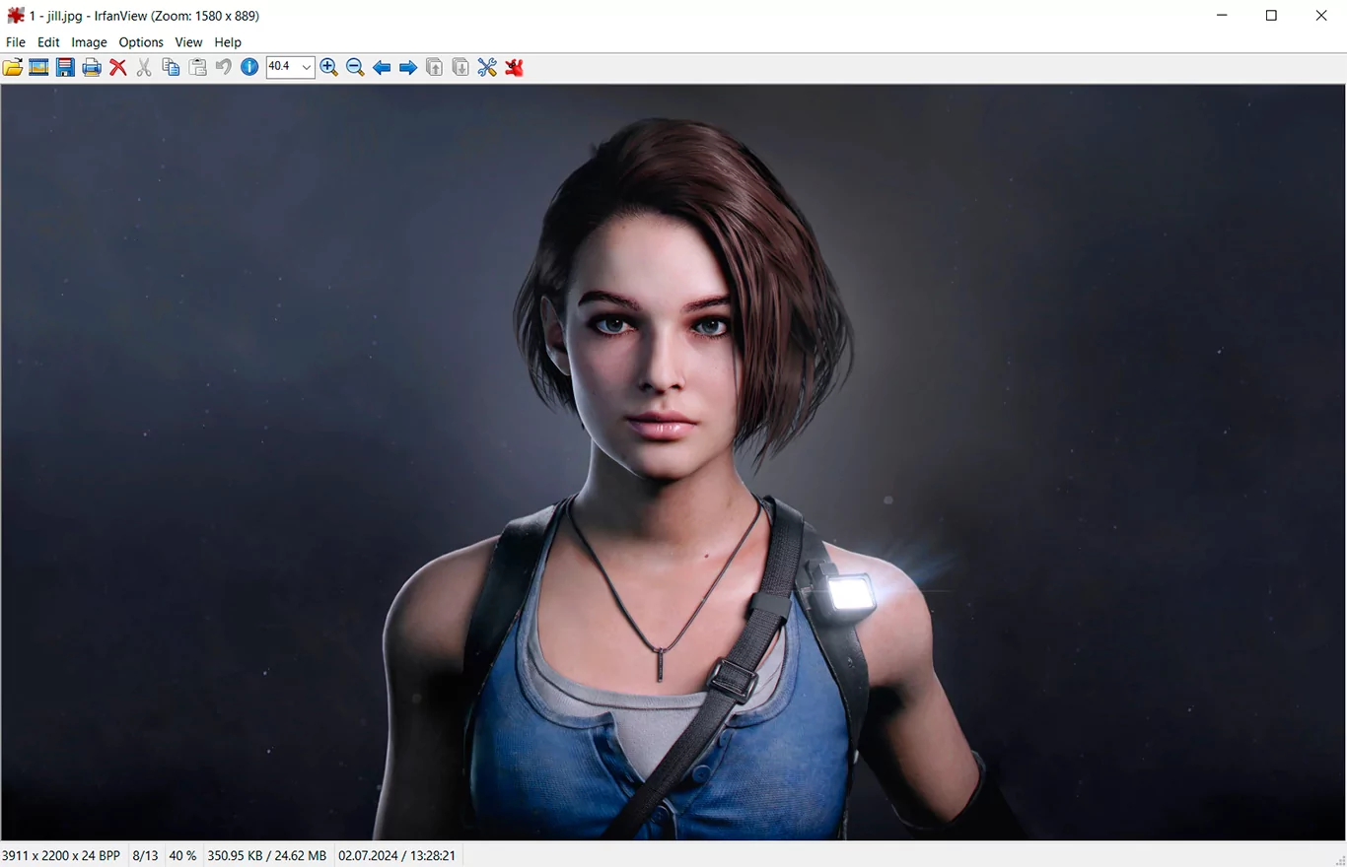Copy the image with the copy icon
1347x867 pixels.
coord(171,67)
